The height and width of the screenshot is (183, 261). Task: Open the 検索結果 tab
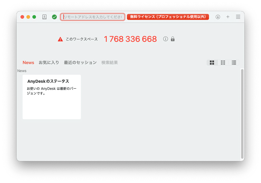(x=109, y=63)
